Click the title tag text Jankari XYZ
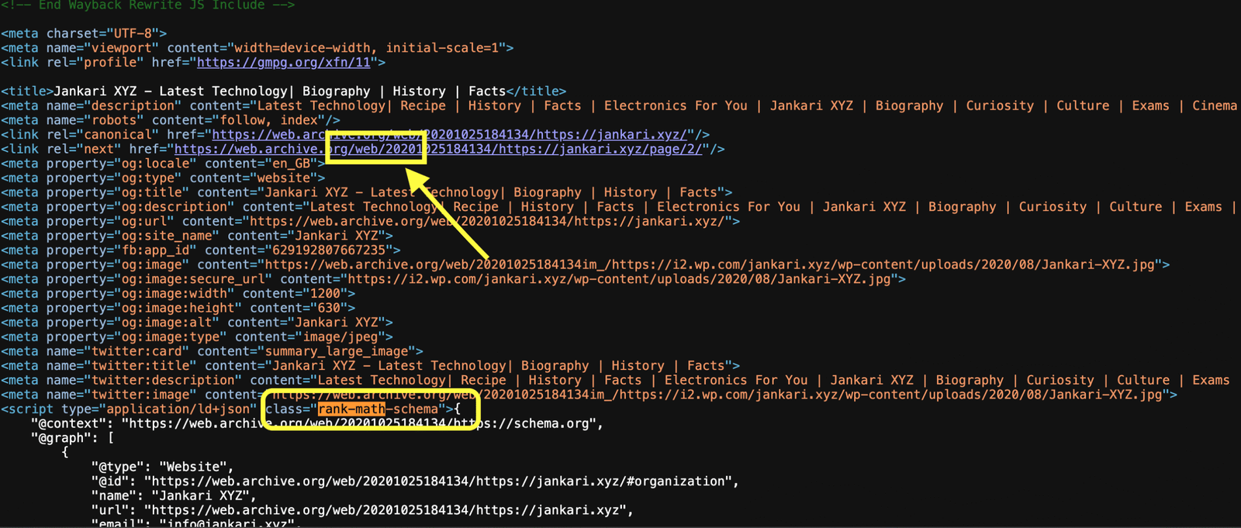The width and height of the screenshot is (1241, 528). 95,91
